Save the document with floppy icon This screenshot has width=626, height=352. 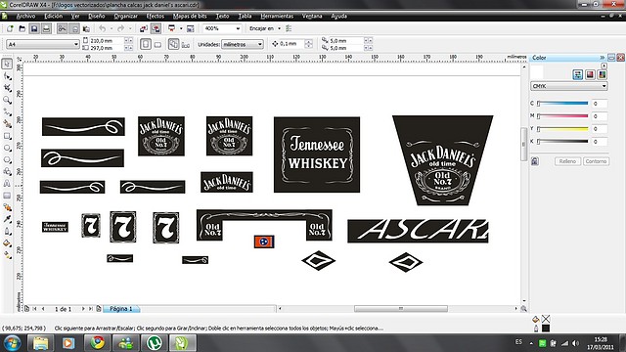(34, 28)
